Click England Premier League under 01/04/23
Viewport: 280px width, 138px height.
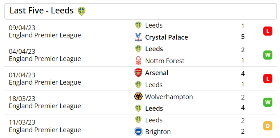tap(45, 82)
